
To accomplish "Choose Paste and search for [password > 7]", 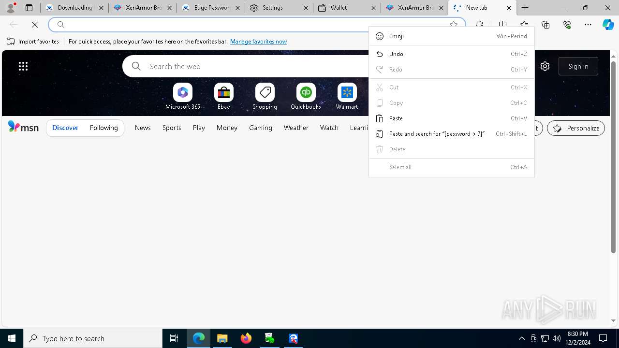I will pos(452,134).
